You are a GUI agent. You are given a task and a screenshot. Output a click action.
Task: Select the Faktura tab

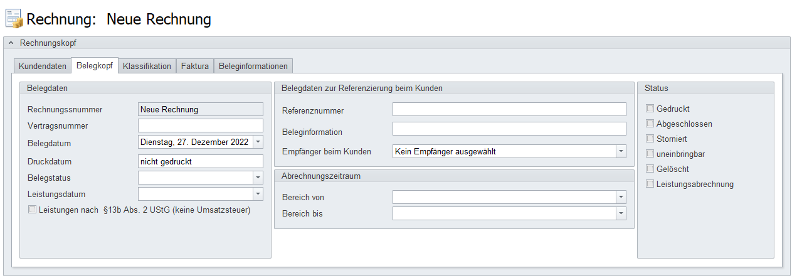click(x=195, y=66)
